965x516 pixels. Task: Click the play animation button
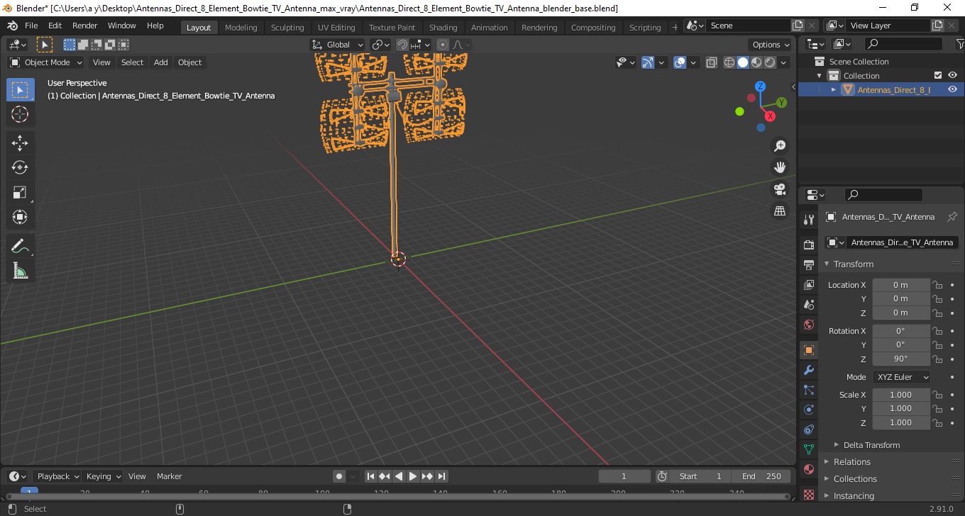point(413,476)
